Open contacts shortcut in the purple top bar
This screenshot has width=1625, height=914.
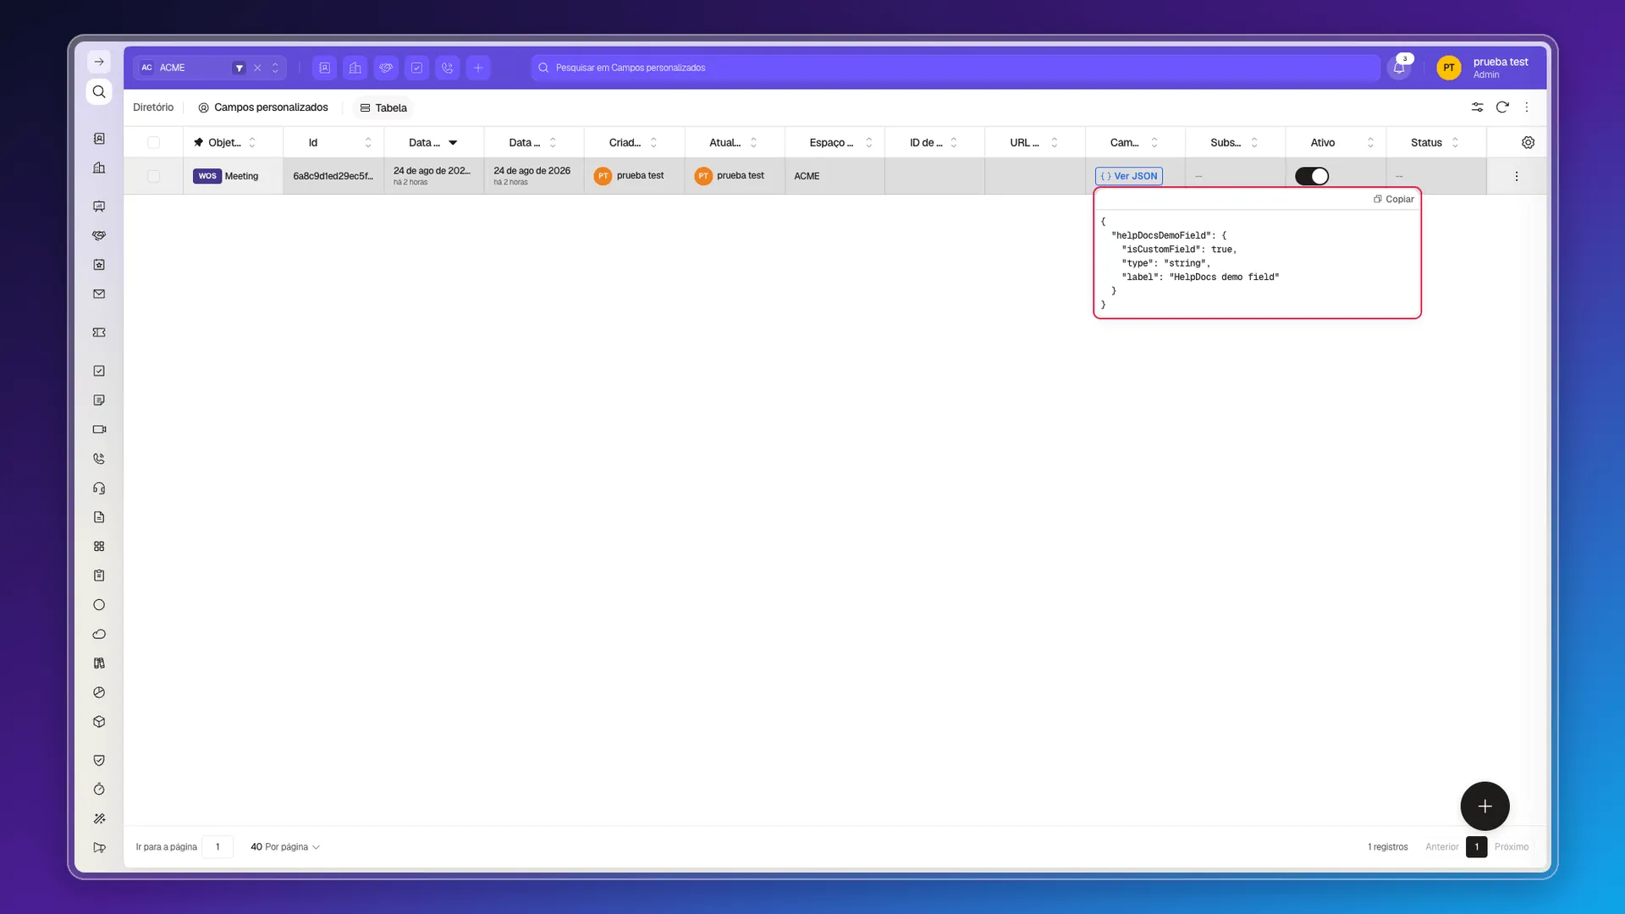click(324, 68)
